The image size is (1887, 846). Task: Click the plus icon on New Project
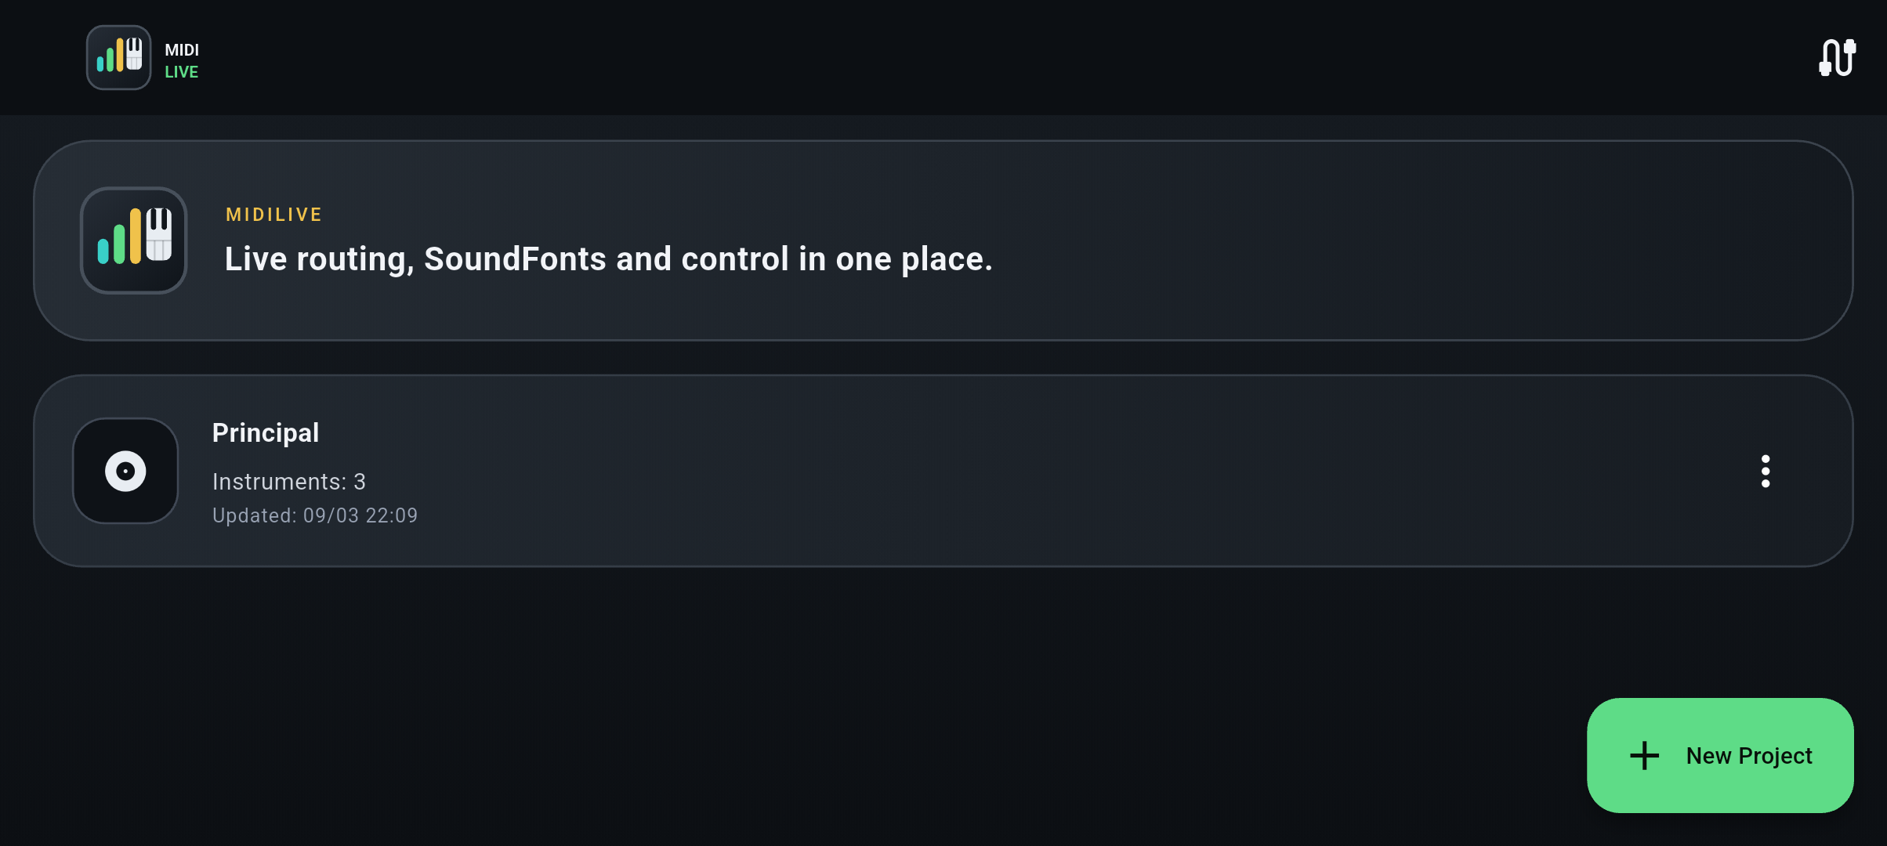(x=1644, y=756)
